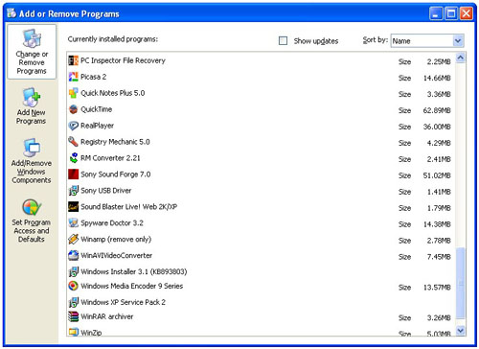Click the Winamp program icon
Viewport: 479px width, 349px height.
tap(73, 239)
